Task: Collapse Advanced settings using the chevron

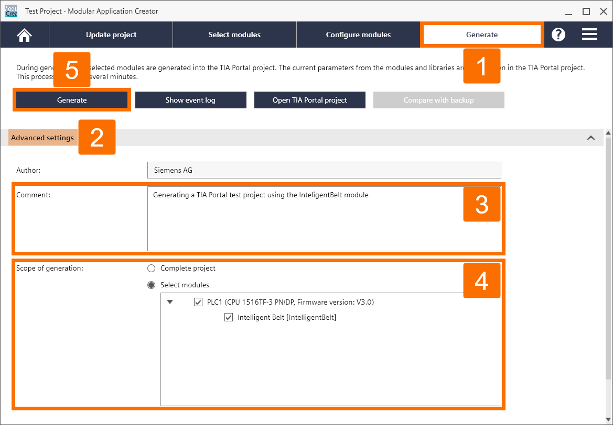Action: tap(591, 138)
